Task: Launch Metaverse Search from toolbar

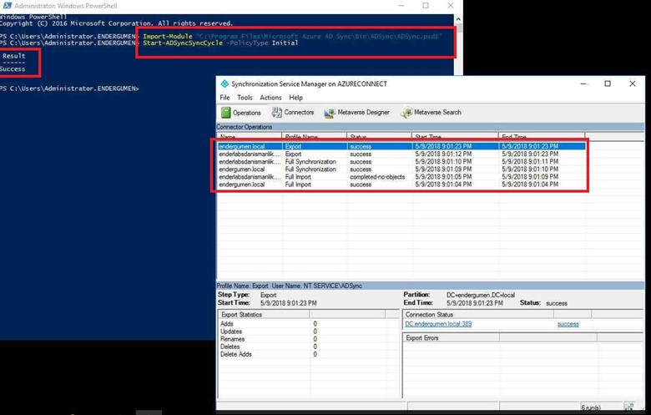Action: pyautogui.click(x=431, y=113)
